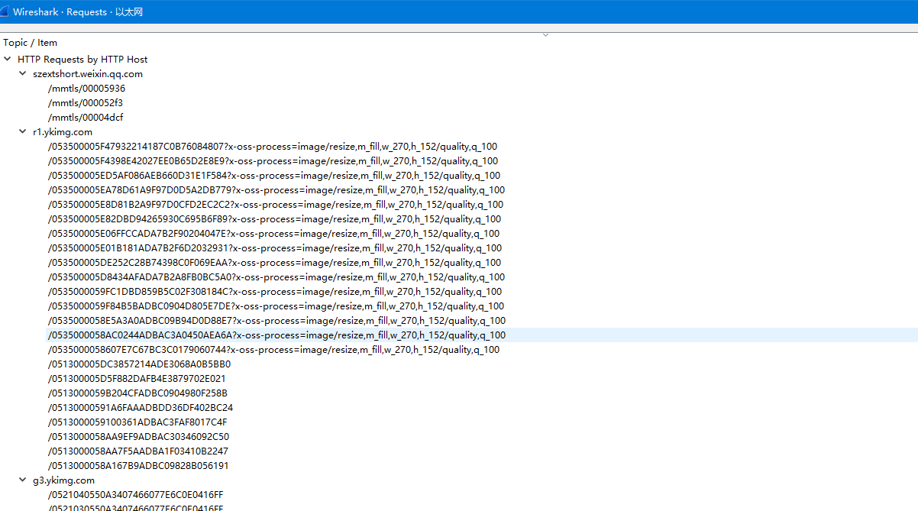Select request /053500005E06FFCCADA7B2F90204047E
The height and width of the screenshot is (511, 918).
pyautogui.click(x=273, y=234)
